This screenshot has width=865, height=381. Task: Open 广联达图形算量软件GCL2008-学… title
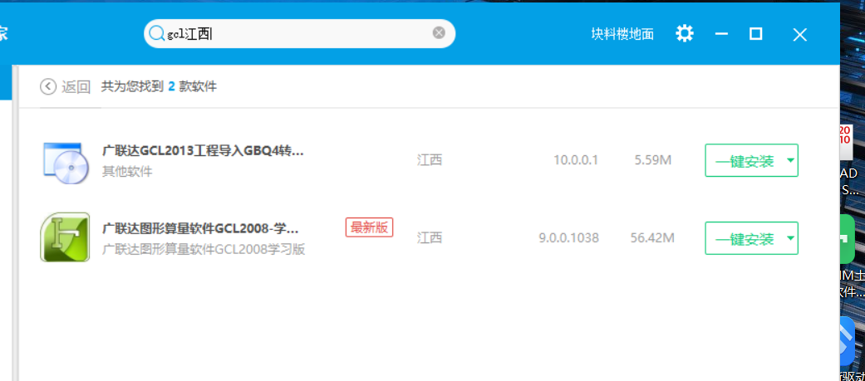[201, 228]
